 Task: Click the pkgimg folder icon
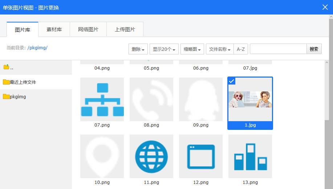[x=6, y=96]
